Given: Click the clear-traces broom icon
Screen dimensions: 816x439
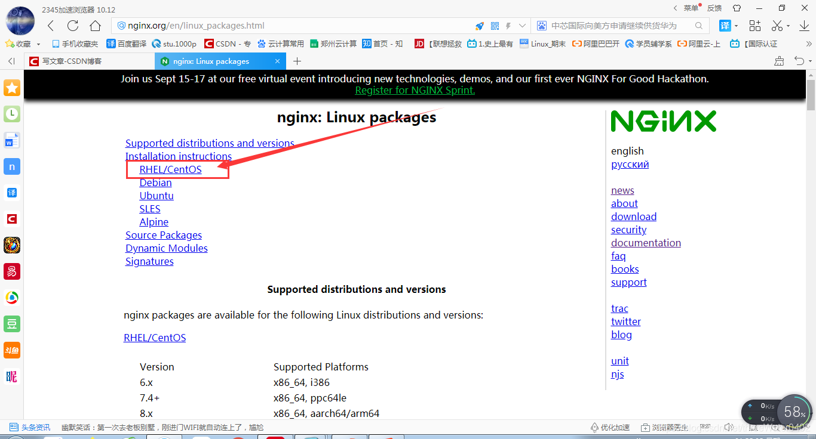Looking at the screenshot, I should [x=779, y=61].
